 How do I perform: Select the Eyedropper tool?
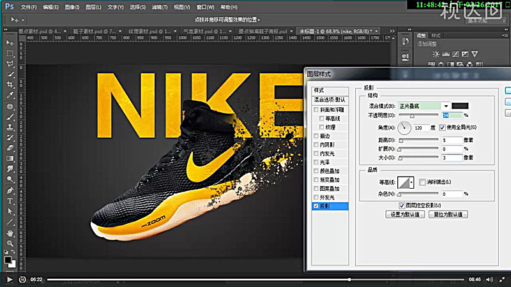click(10, 95)
